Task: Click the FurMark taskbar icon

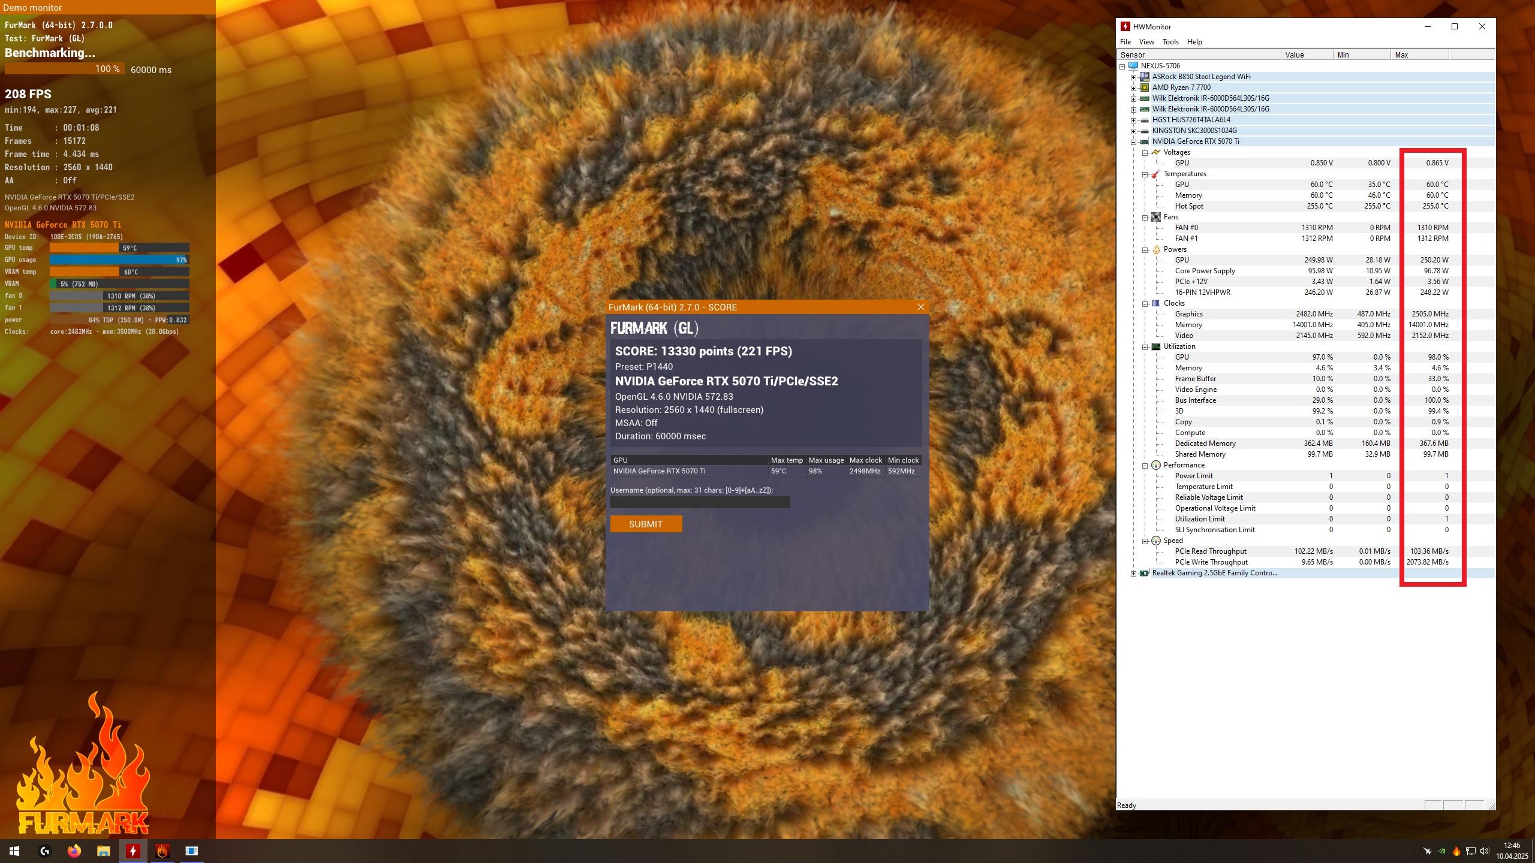Action: pos(162,851)
